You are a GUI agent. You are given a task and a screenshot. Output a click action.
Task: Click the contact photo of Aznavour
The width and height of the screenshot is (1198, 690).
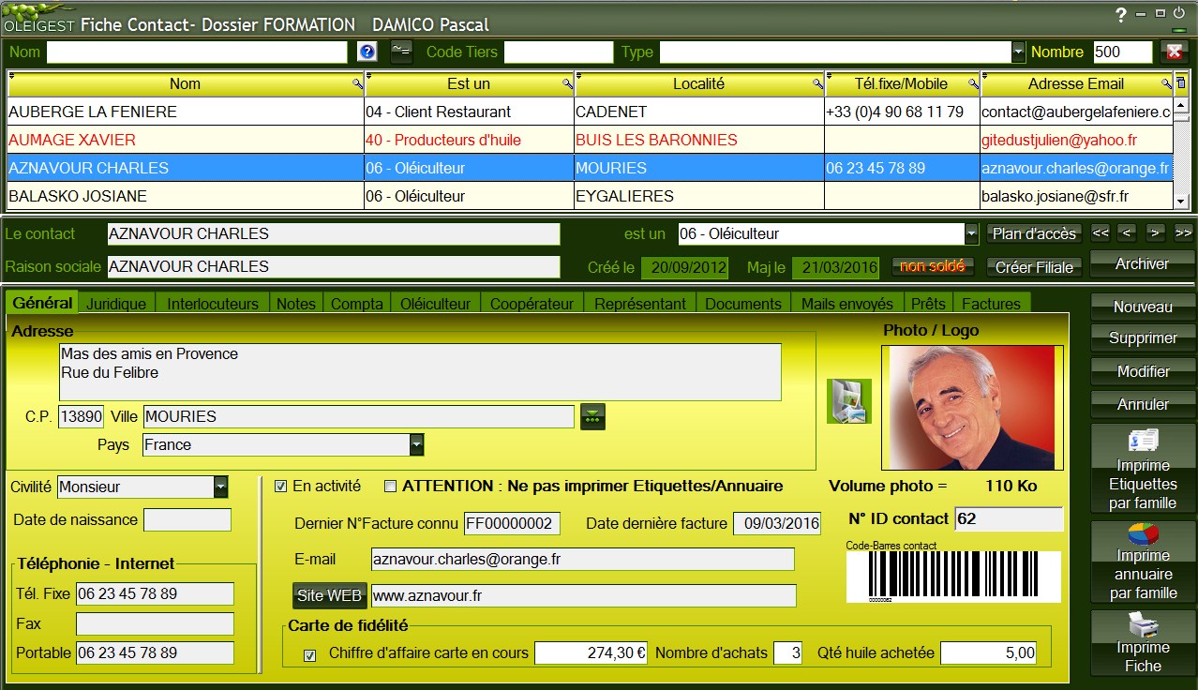(x=972, y=408)
